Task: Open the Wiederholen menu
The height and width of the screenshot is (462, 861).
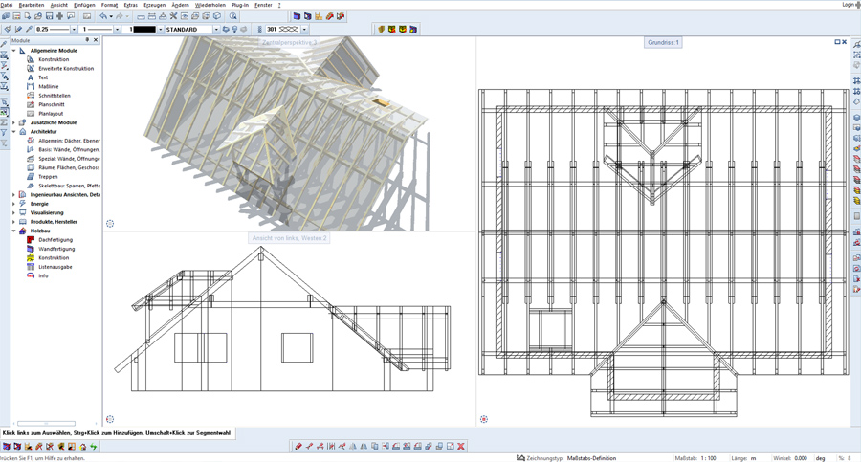Action: coord(210,5)
